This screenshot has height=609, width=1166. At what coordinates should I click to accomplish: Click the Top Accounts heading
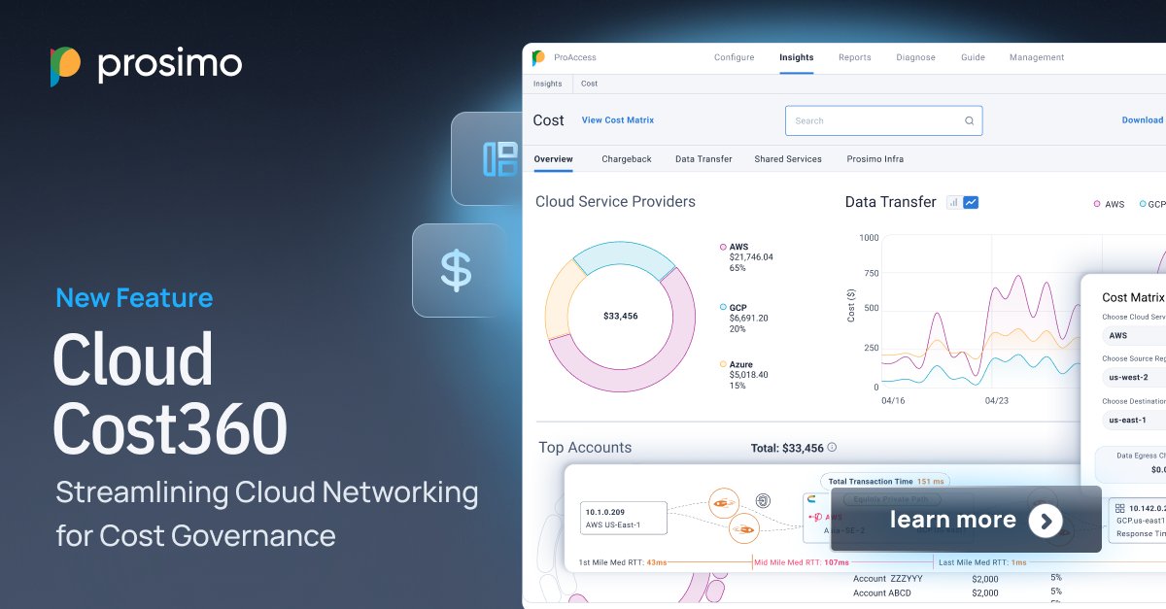coord(585,448)
